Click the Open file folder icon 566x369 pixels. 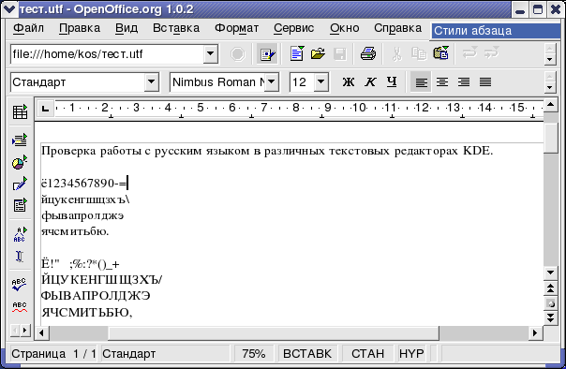pos(318,54)
